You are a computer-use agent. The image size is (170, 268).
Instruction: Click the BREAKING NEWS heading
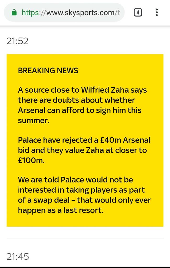pyautogui.click(x=48, y=70)
